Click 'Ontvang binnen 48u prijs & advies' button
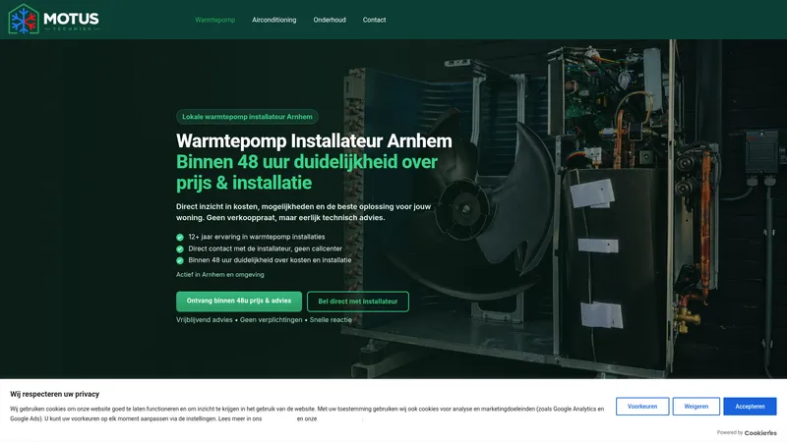This screenshot has height=442, width=787. (x=239, y=302)
